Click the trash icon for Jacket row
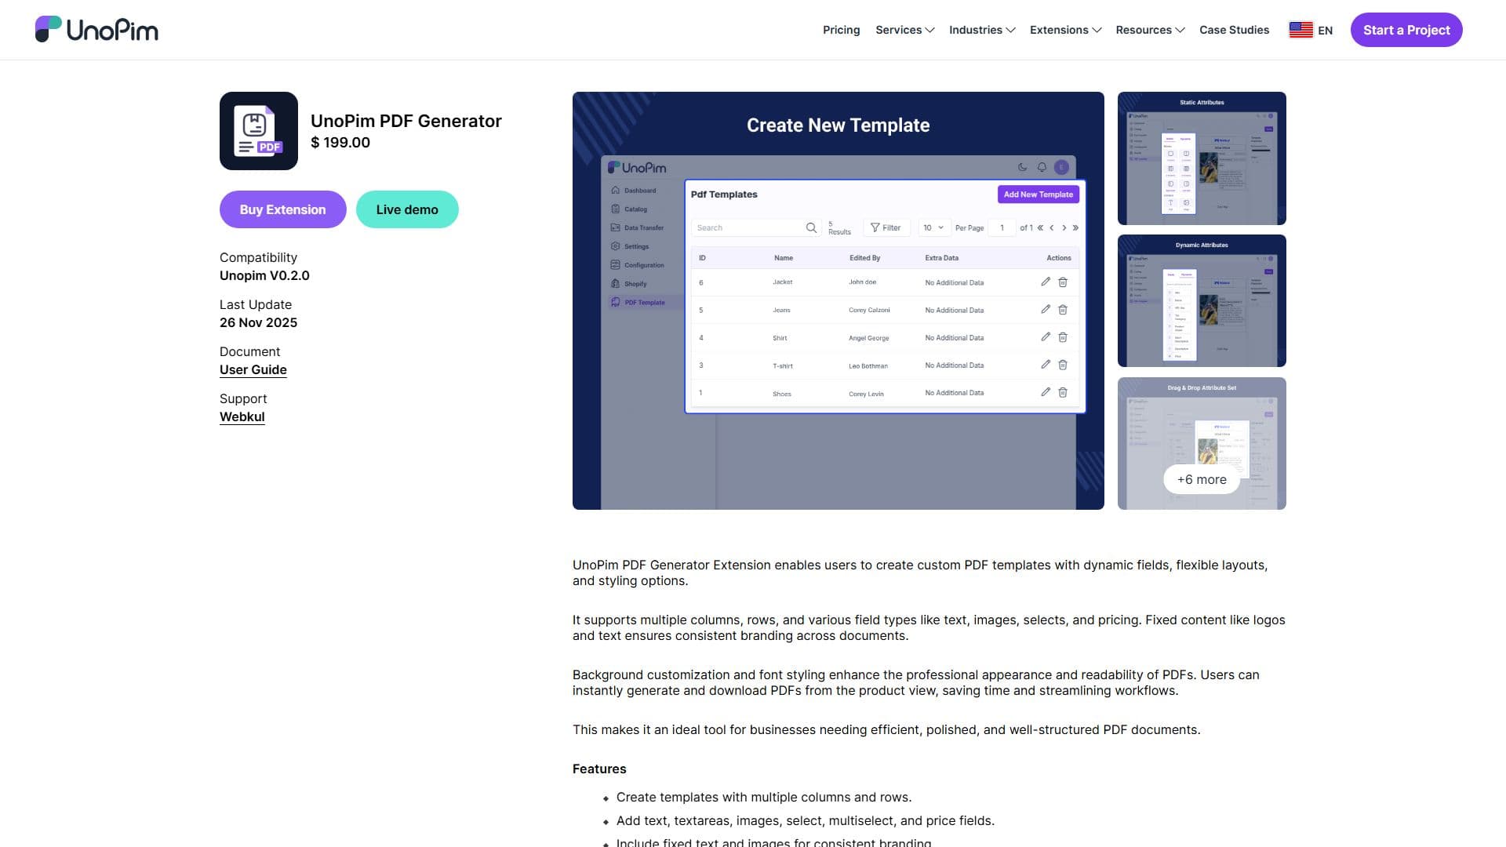Screen dimensions: 1506x847 click(1062, 282)
